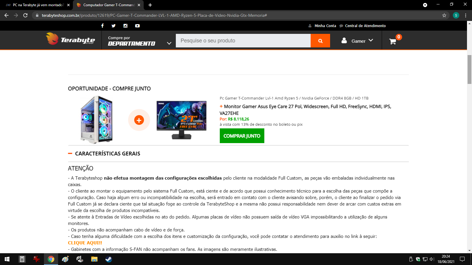Open Monitor Gamer Asus Eye Care product link
472x265 pixels.
pyautogui.click(x=305, y=110)
